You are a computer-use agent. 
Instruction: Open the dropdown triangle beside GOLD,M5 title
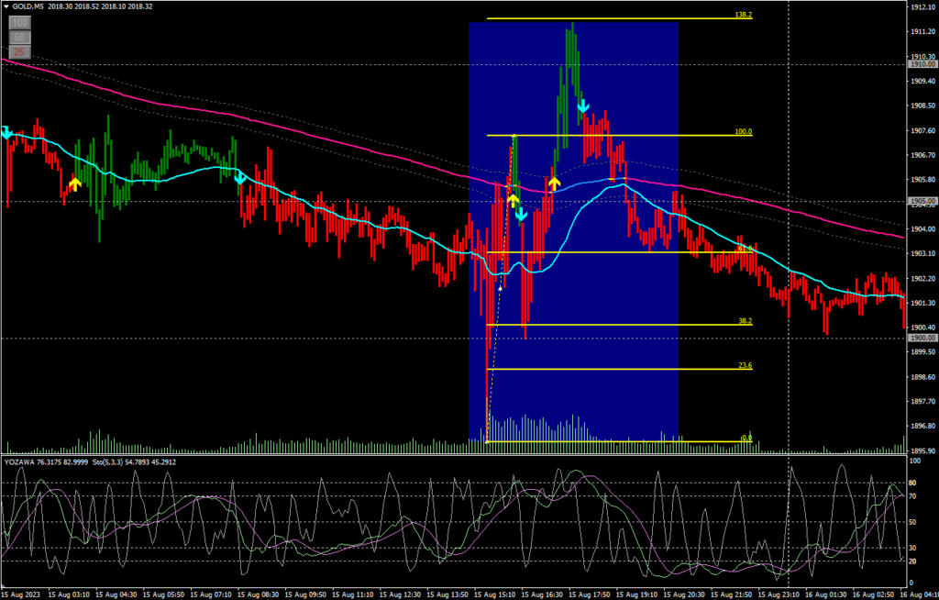coord(6,6)
